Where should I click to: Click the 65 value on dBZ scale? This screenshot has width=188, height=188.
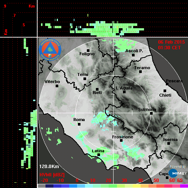point(180,180)
